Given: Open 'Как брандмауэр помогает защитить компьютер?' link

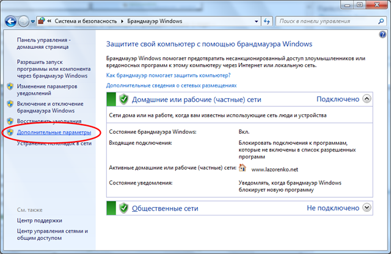Looking at the screenshot, I should click(x=169, y=75).
